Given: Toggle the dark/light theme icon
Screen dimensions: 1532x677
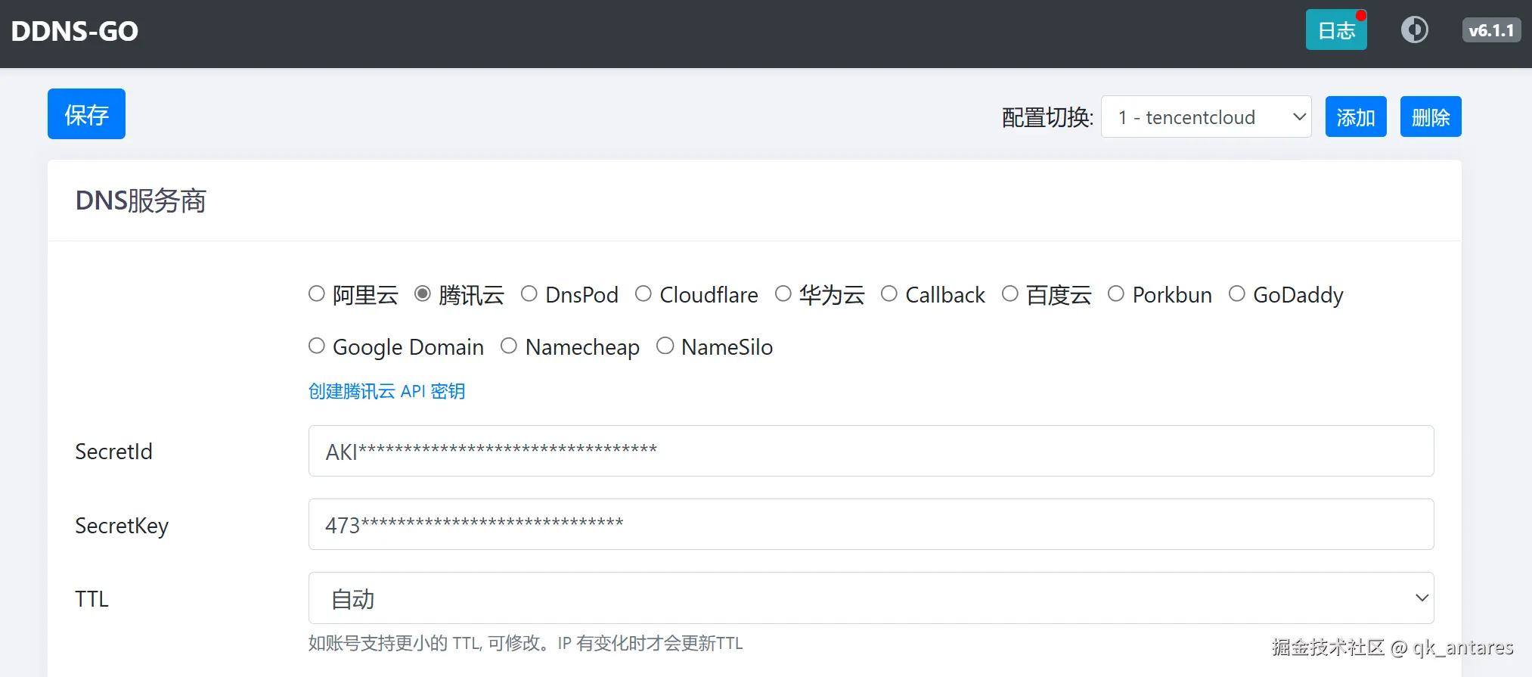Looking at the screenshot, I should (1414, 30).
